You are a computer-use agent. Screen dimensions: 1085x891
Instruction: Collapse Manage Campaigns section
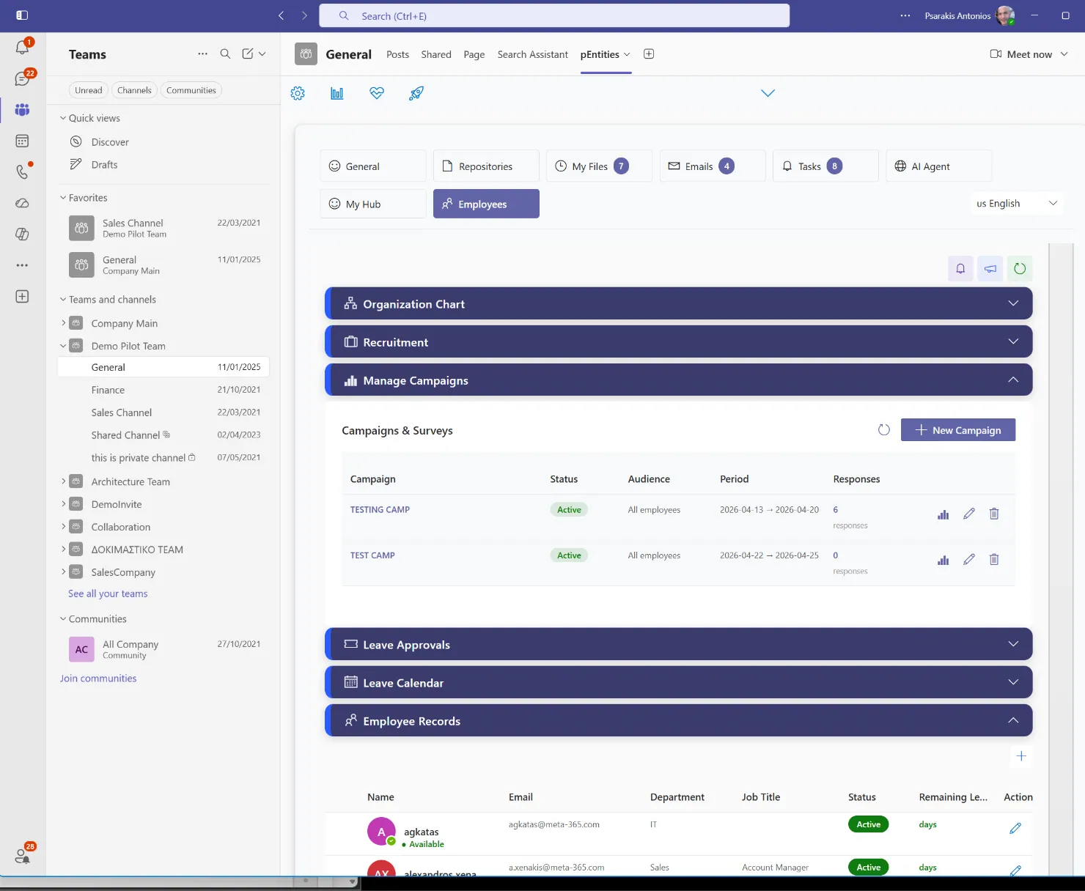(x=678, y=380)
